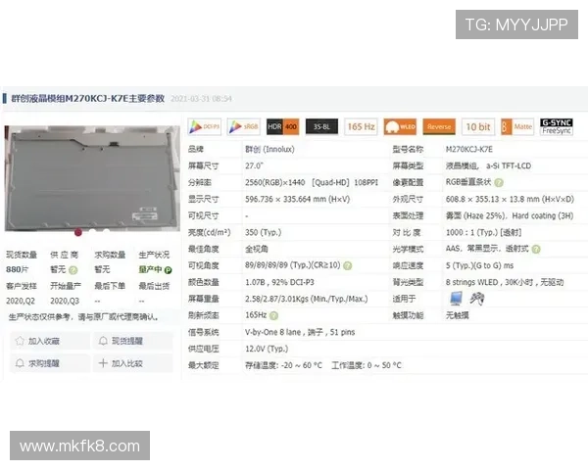
Task: Click the 3S-BL badge
Action: 321,126
